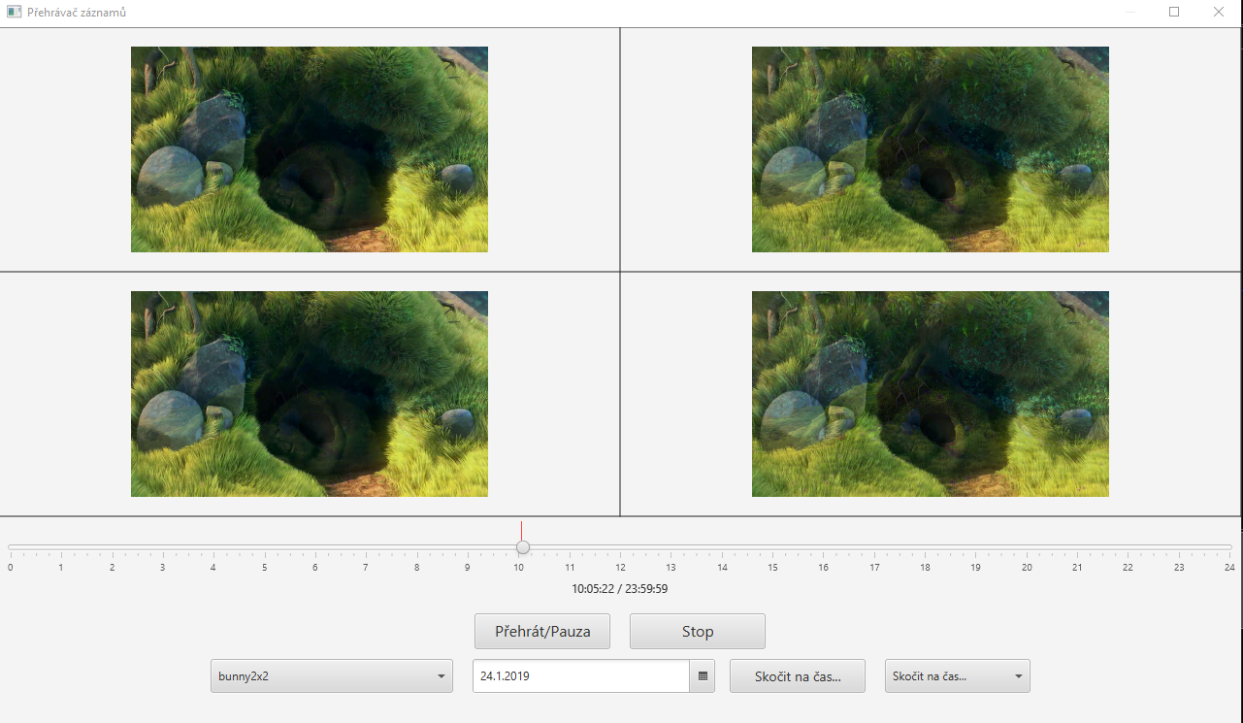Image resolution: width=1243 pixels, height=723 pixels.
Task: Click the timeline slider handle
Action: (x=523, y=547)
